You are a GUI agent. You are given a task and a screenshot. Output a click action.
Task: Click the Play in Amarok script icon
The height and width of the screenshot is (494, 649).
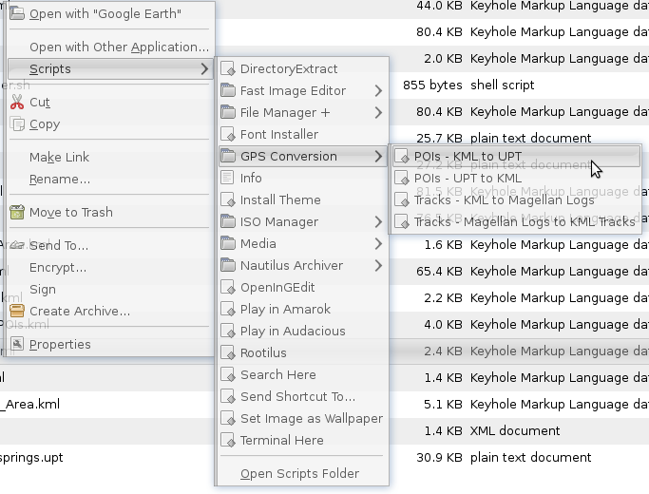coord(228,309)
